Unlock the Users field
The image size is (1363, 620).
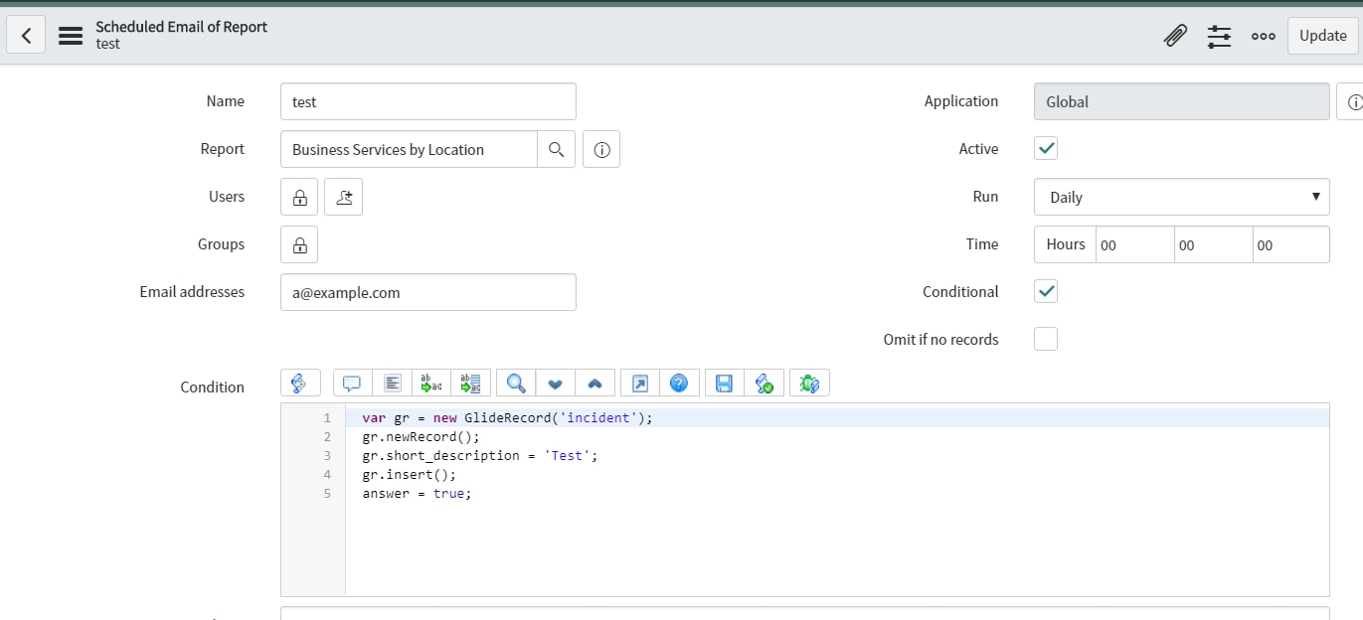[x=299, y=197]
